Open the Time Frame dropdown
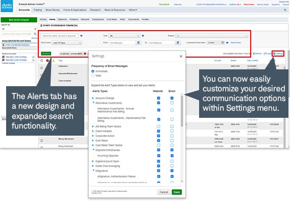Image resolution: width=290 pixels, height=204 pixels. tap(67, 43)
